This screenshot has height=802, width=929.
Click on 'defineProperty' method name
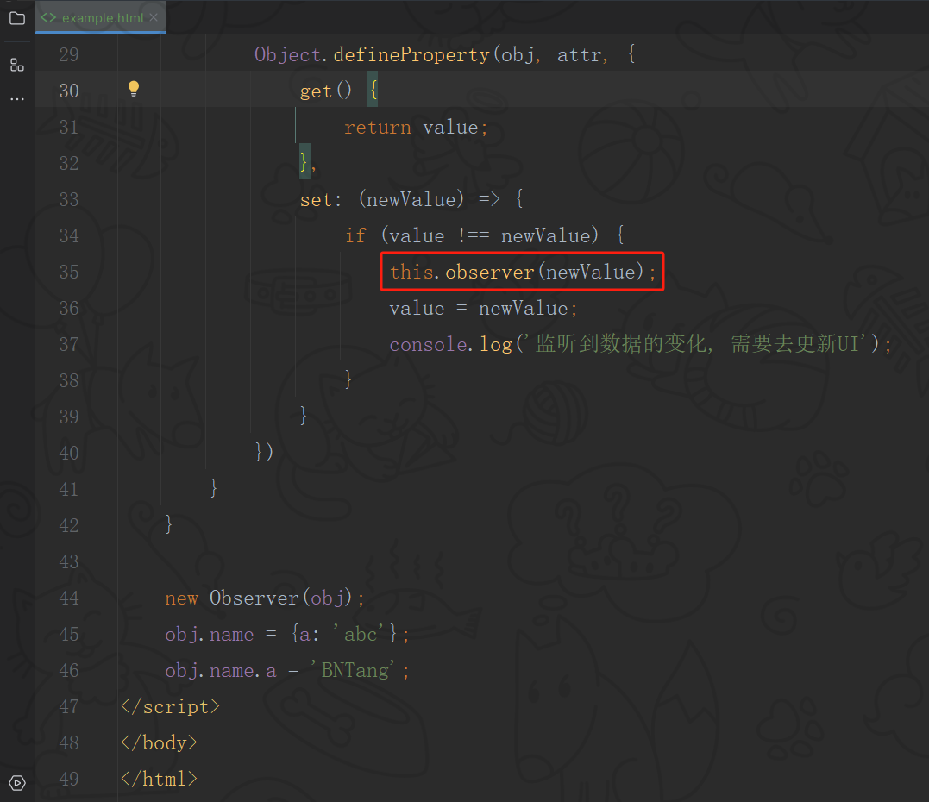coord(411,54)
